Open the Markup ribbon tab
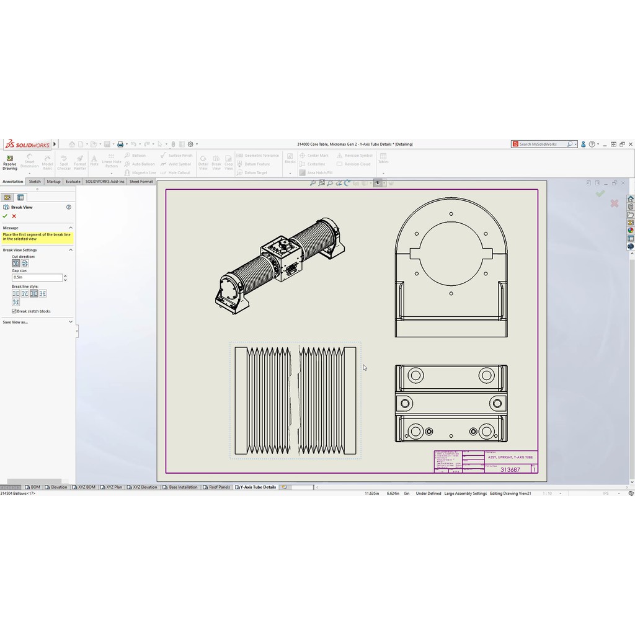The height and width of the screenshot is (635, 635). coord(53,182)
